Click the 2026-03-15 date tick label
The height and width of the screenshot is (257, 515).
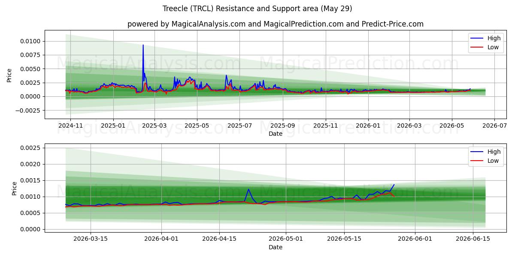91,239
